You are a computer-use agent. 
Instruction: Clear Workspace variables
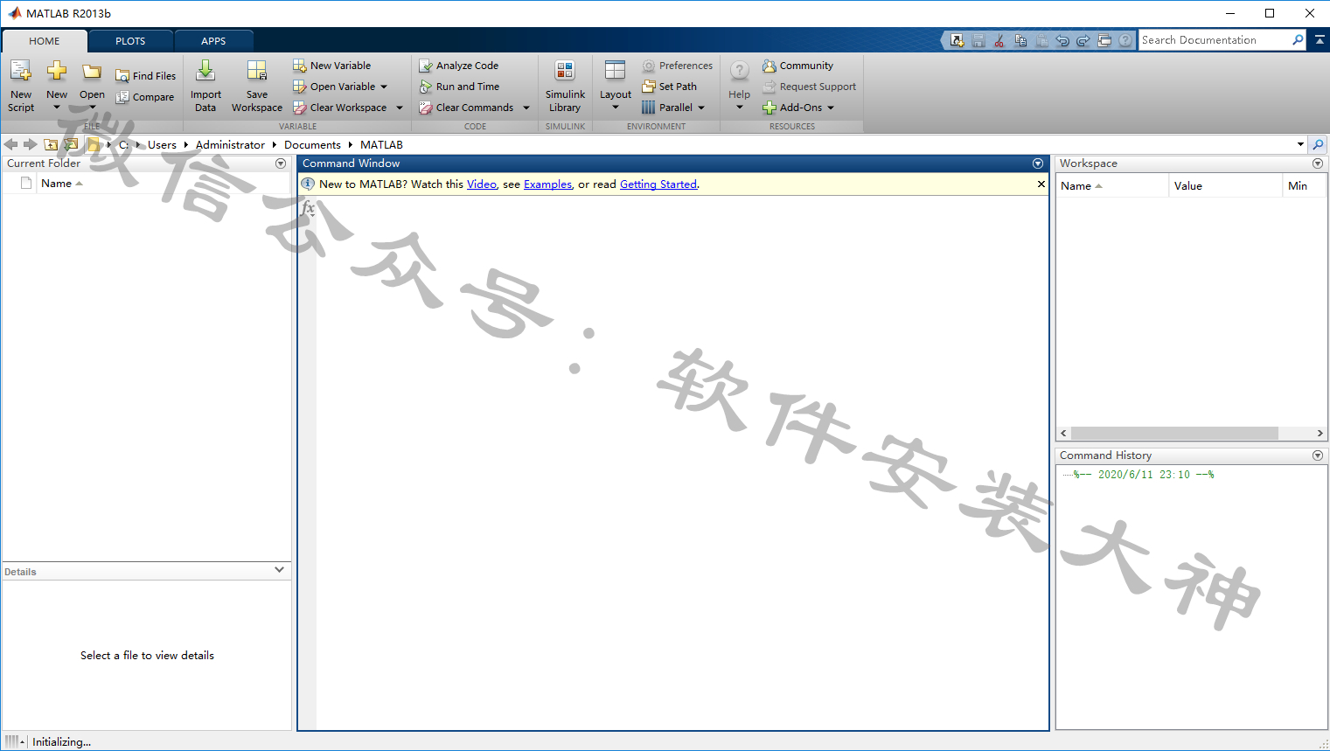click(340, 108)
